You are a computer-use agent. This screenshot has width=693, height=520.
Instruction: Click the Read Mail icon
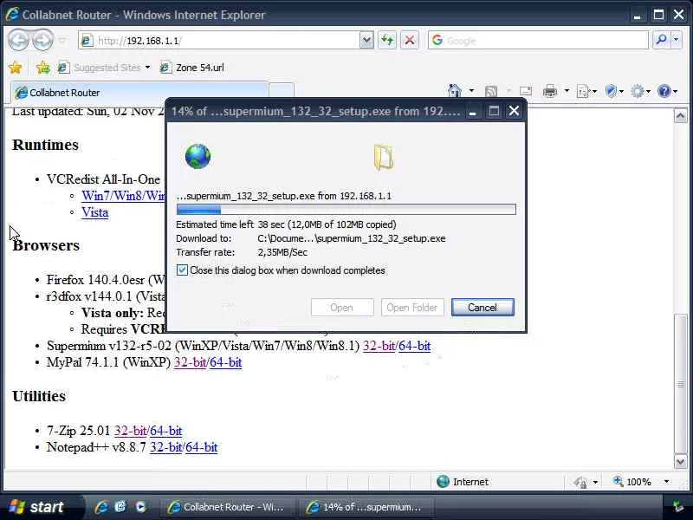(526, 91)
